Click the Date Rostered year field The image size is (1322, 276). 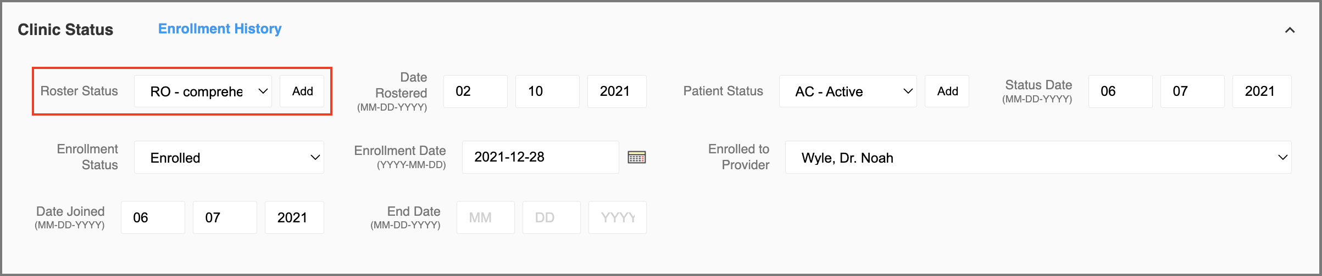coord(617,91)
